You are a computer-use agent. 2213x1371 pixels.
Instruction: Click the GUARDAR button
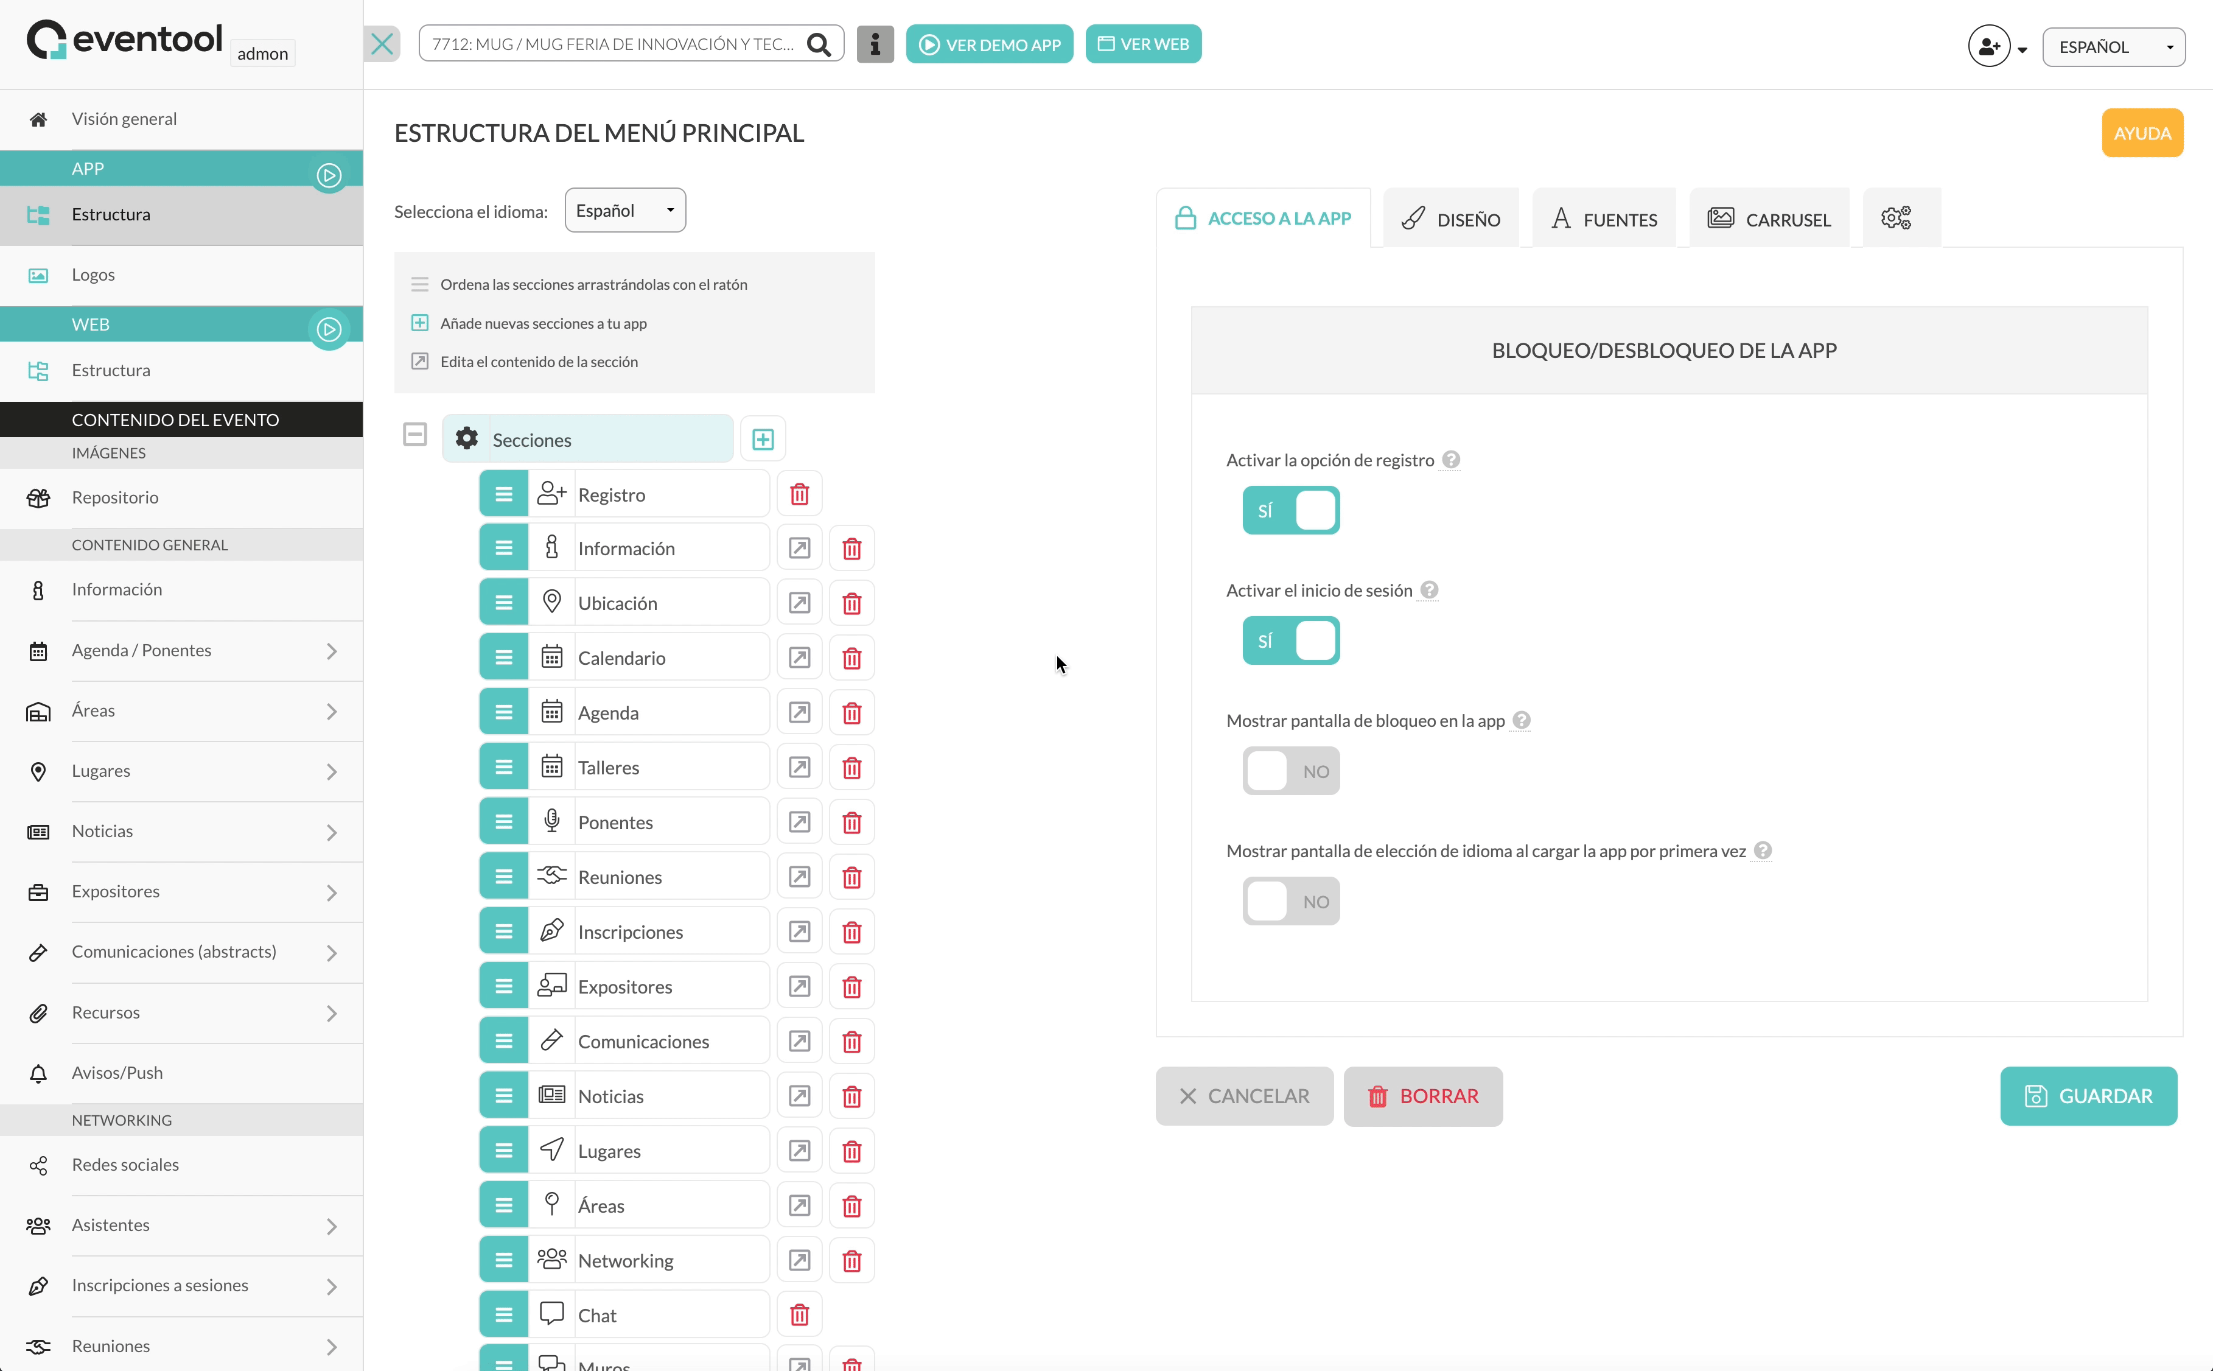(2088, 1096)
